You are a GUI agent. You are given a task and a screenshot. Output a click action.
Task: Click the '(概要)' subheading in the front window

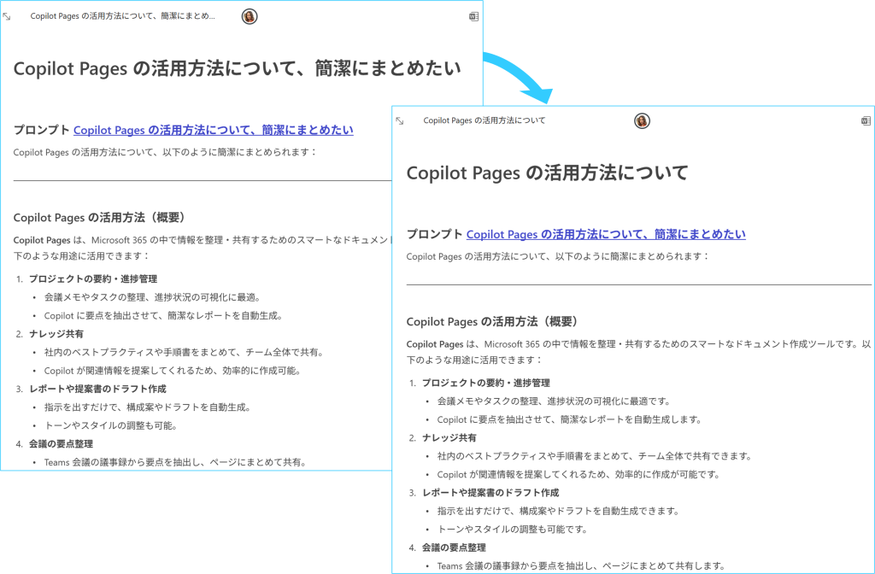point(495,322)
